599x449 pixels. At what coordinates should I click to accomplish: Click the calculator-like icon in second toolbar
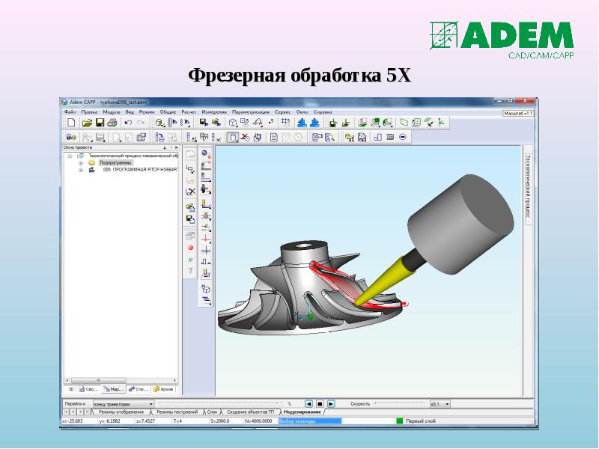click(390, 137)
